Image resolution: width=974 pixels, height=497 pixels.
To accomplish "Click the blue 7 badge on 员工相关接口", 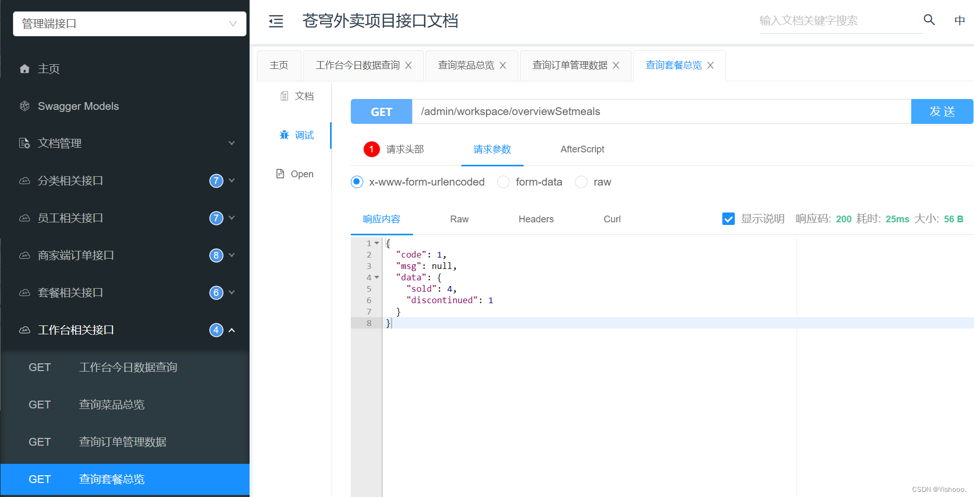I will coord(216,218).
